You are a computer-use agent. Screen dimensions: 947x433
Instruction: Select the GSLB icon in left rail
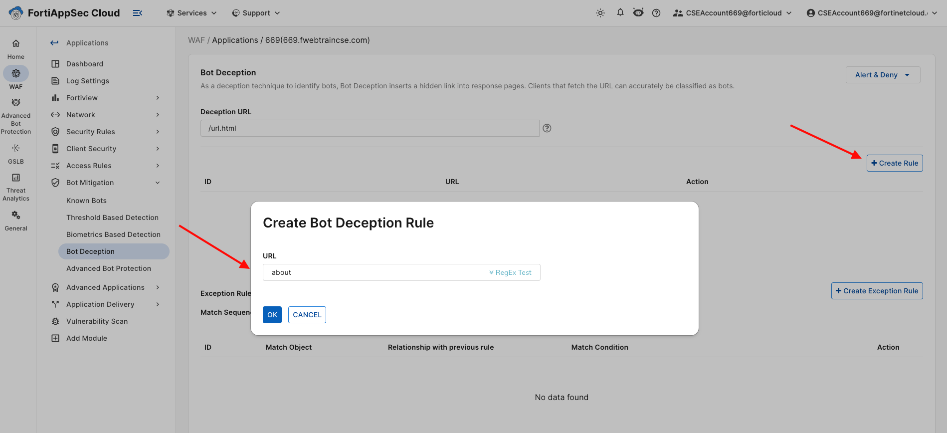16,148
